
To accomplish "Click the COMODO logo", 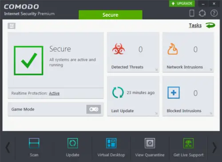I will click(21, 7).
